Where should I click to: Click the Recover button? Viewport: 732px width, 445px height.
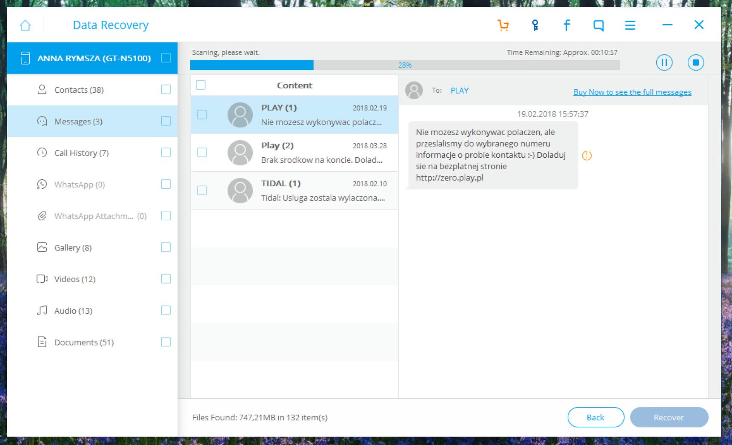(669, 417)
